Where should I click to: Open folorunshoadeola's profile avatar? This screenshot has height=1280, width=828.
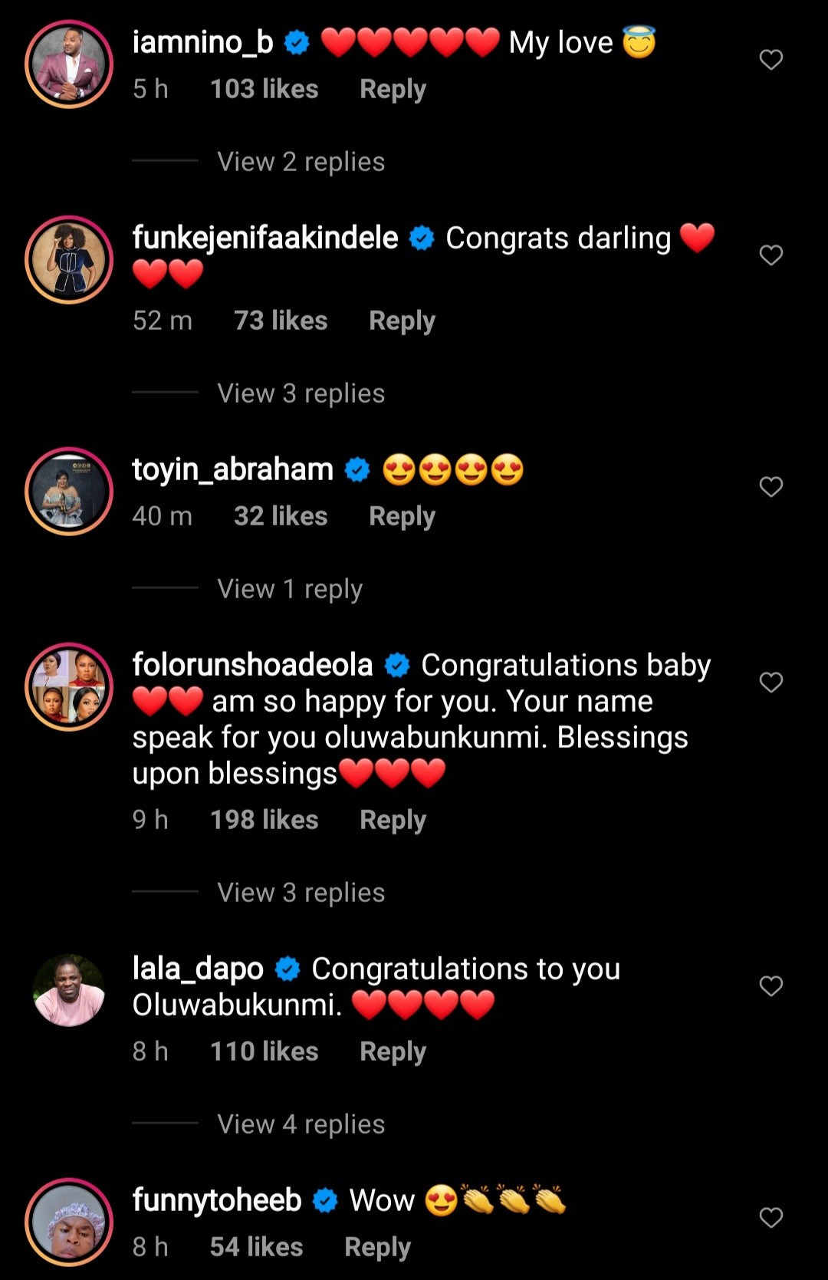(x=69, y=687)
